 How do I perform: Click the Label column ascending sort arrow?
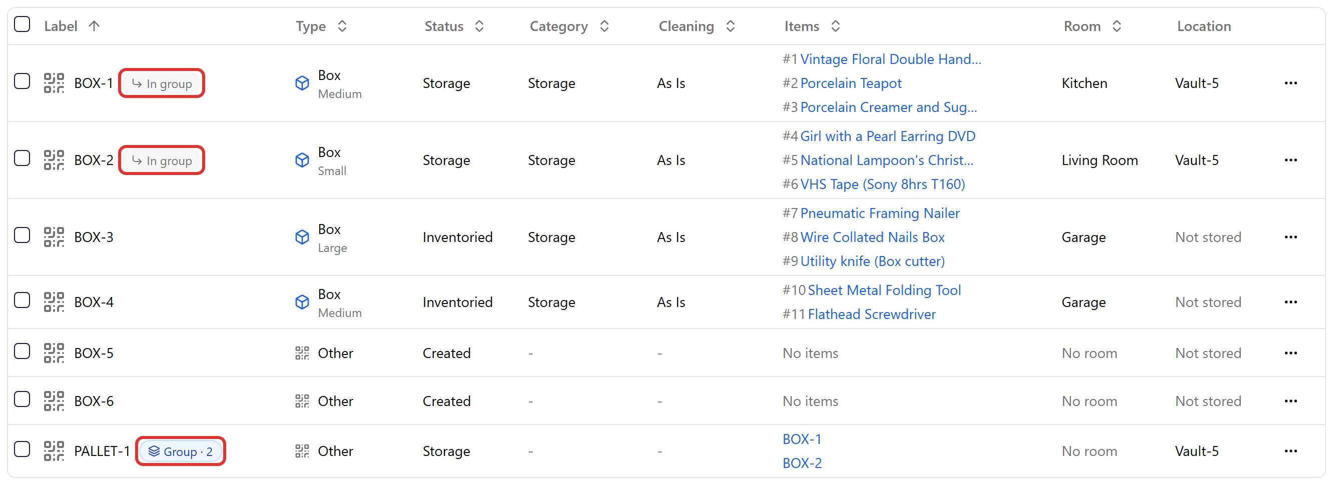coord(94,26)
